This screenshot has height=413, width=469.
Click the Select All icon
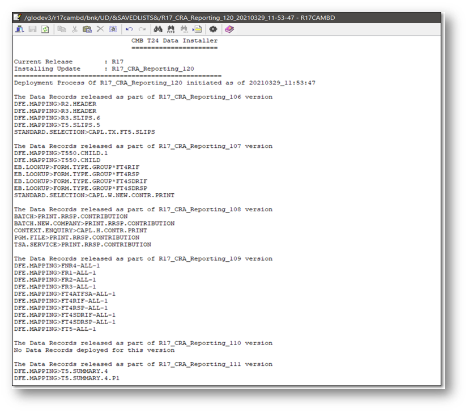[x=112, y=29]
